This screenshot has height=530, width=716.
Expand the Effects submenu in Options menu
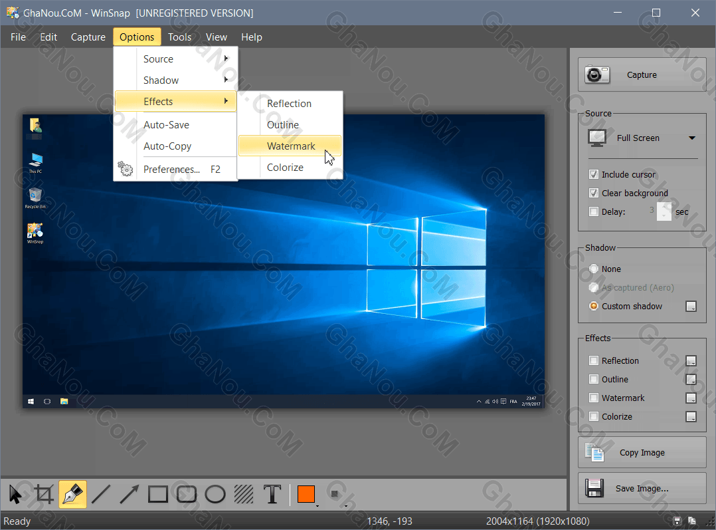[176, 102]
